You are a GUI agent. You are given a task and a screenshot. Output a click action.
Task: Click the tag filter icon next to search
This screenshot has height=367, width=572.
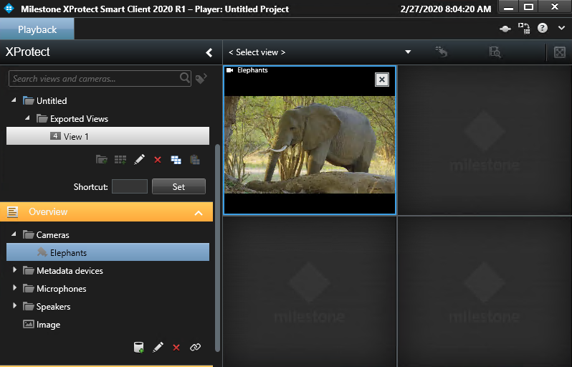(201, 78)
